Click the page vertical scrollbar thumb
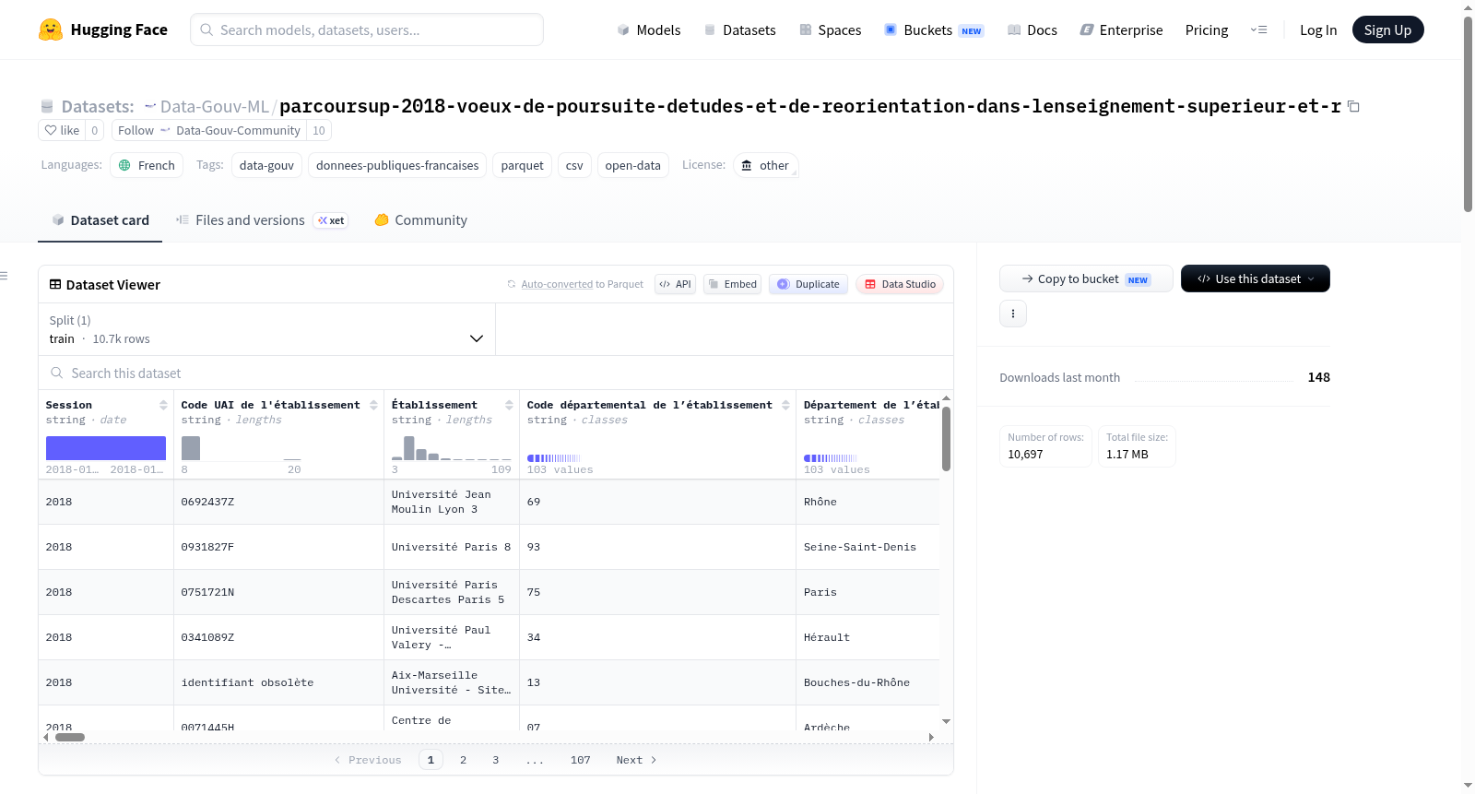This screenshot has height=794, width=1475. (x=1468, y=114)
